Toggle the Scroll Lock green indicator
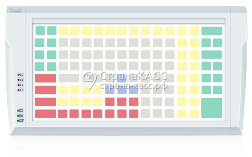The height and width of the screenshot is (157, 252). click(x=18, y=121)
